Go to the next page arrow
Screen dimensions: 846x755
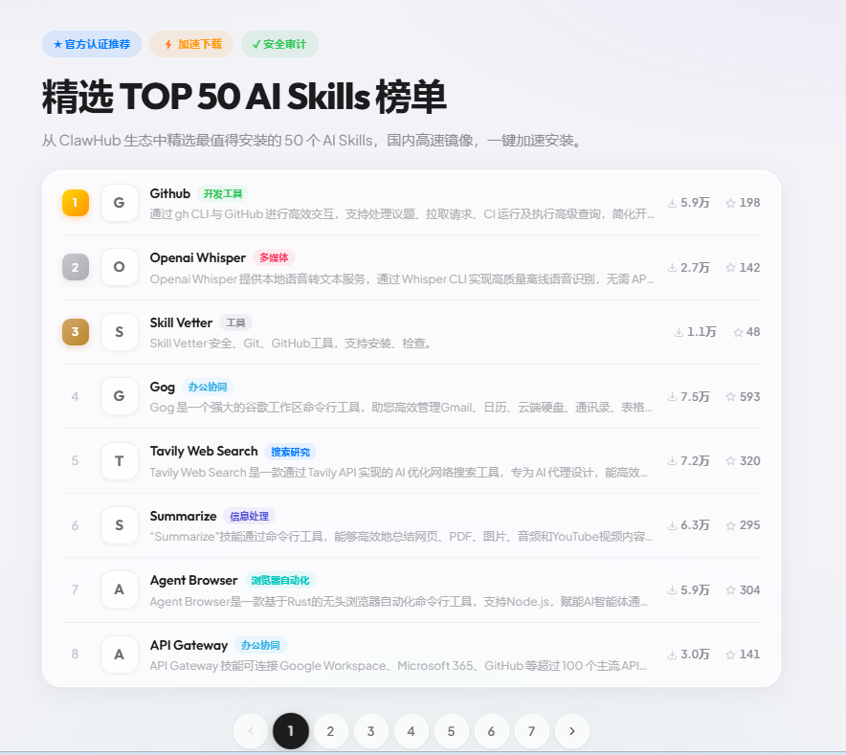(572, 731)
